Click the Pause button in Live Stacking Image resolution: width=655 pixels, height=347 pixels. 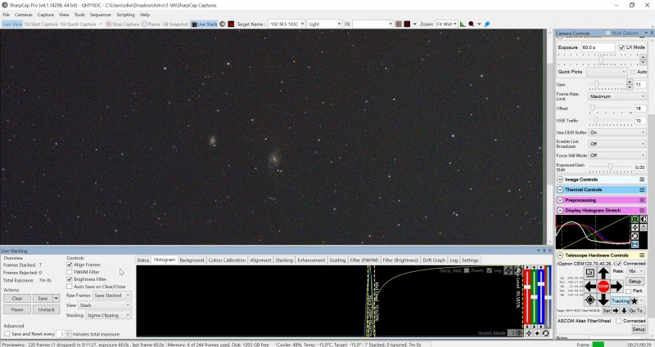pos(17,309)
